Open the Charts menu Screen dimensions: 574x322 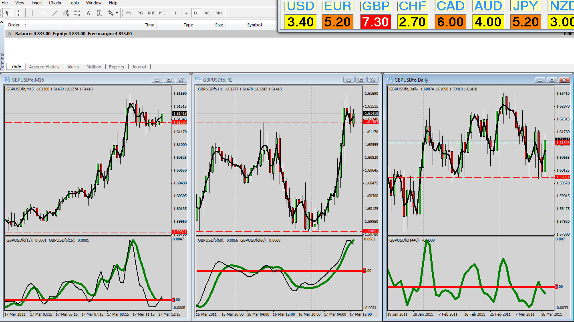(55, 3)
